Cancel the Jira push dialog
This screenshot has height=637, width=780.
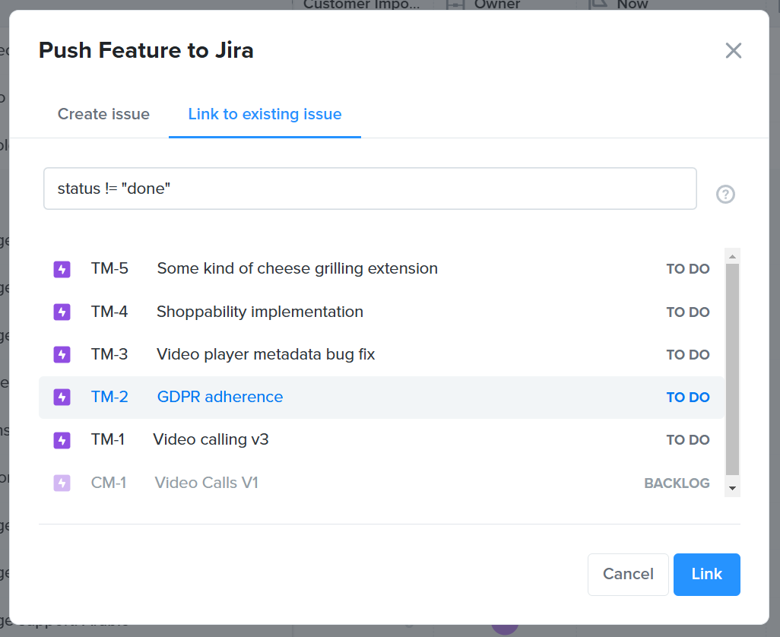(x=628, y=575)
